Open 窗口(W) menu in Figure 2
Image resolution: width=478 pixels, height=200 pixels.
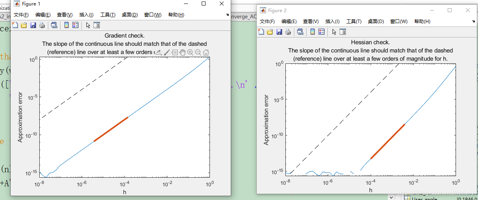coord(399,22)
